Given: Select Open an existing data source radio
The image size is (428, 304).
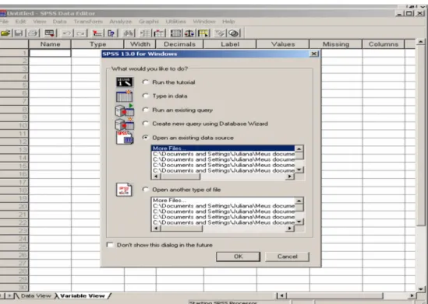Looking at the screenshot, I should click(x=146, y=138).
